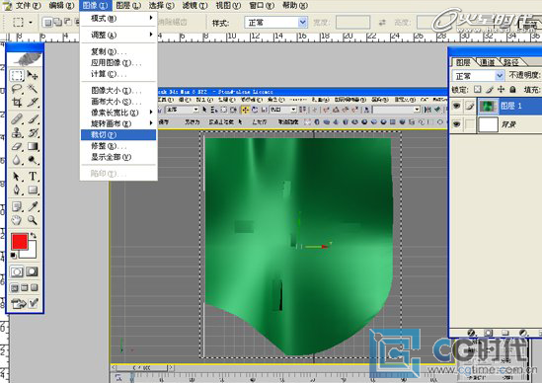Viewport: 542px width, 383px height.
Task: Expand the 模式 submenu
Action: (x=118, y=19)
